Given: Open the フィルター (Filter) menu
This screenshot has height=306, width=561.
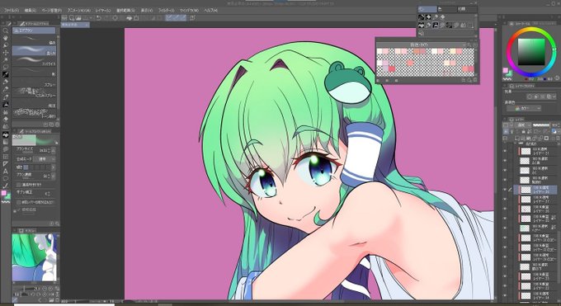Looking at the screenshot, I should (166, 11).
